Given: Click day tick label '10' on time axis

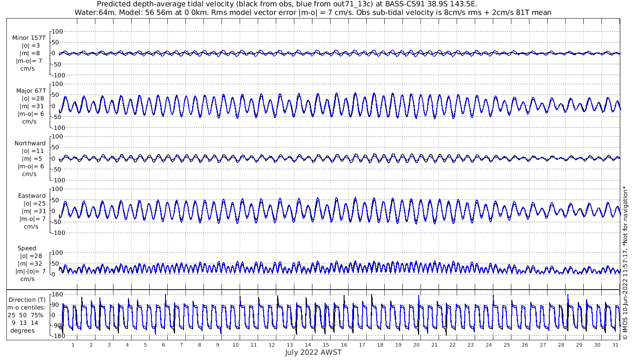Looking at the screenshot, I should [236, 345].
